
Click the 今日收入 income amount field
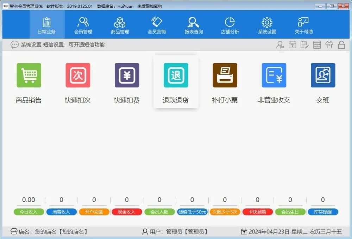[29, 200]
